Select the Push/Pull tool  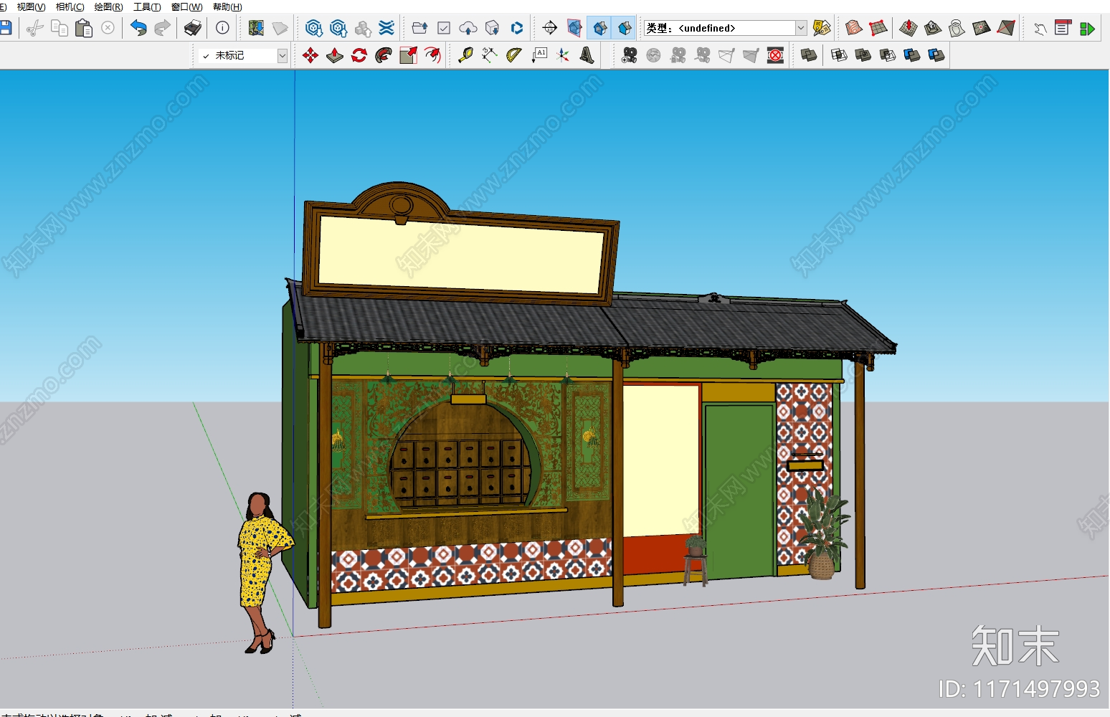tap(335, 55)
